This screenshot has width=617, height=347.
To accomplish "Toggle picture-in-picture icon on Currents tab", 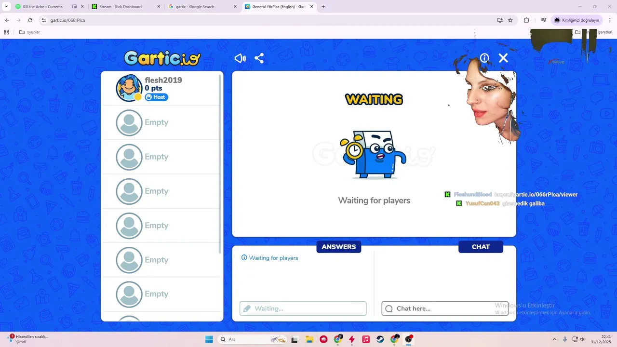I will pyautogui.click(x=75, y=7).
